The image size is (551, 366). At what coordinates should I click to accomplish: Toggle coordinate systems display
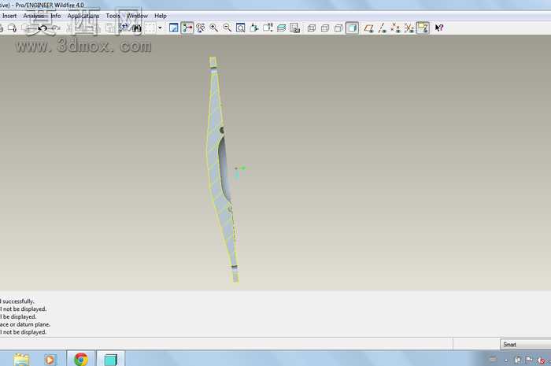pos(409,28)
